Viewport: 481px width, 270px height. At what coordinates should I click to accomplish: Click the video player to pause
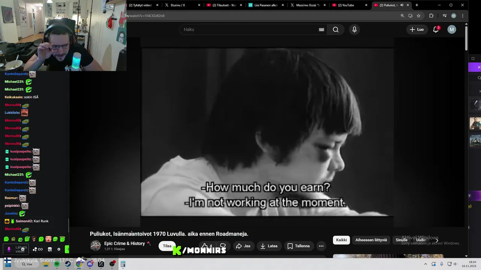point(267,131)
